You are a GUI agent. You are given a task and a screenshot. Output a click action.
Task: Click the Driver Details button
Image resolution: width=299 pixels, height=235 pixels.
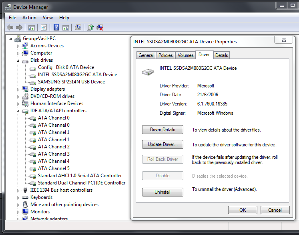163,130
